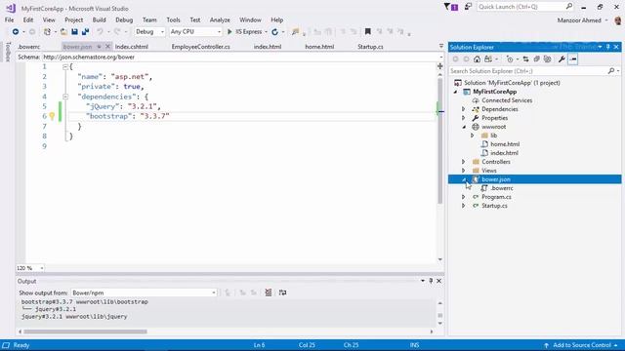Select home.html in Solution Explorer
Image resolution: width=625 pixels, height=351 pixels.
(x=505, y=144)
